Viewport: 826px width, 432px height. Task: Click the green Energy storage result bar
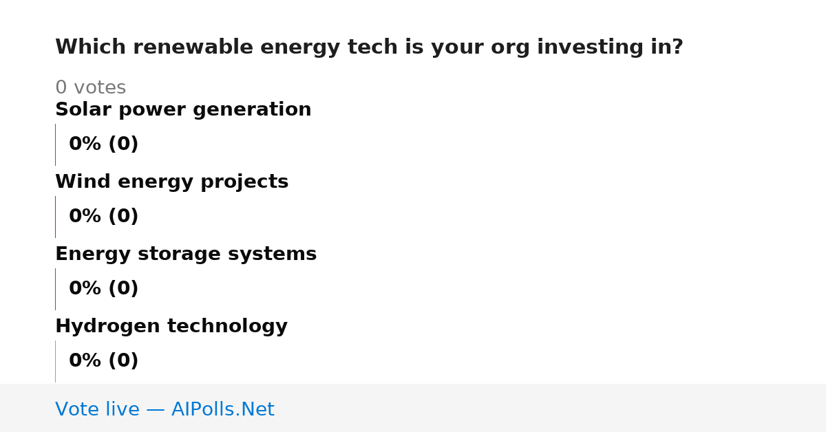[x=55, y=289]
